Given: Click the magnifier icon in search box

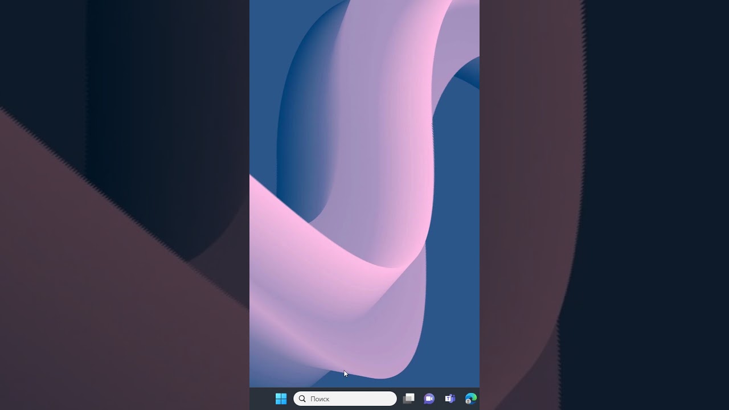Looking at the screenshot, I should pyautogui.click(x=302, y=399).
